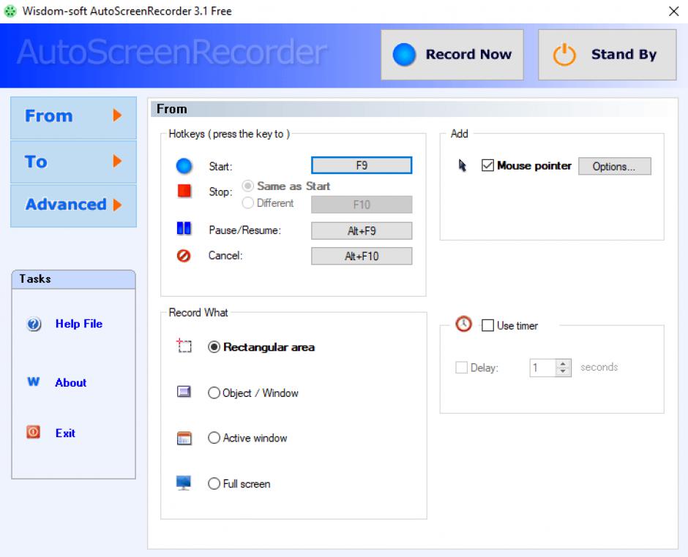Image resolution: width=688 pixels, height=557 pixels.
Task: Start recording with Record Now button
Action: (452, 55)
